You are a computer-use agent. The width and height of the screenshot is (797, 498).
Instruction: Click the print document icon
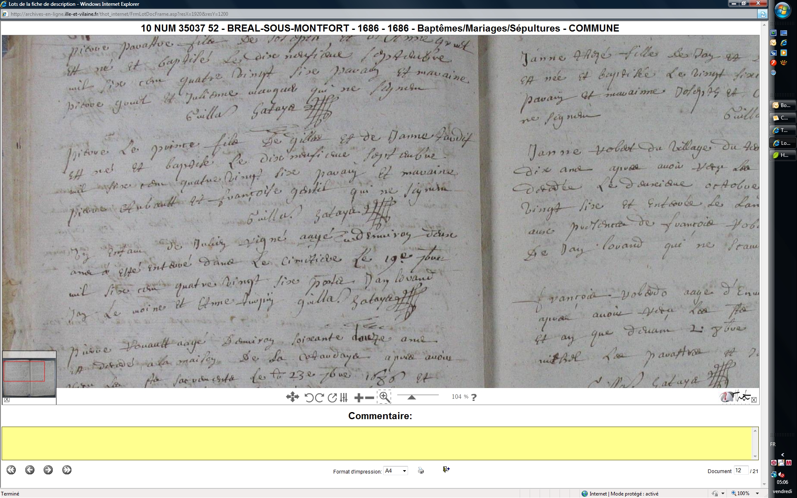421,470
